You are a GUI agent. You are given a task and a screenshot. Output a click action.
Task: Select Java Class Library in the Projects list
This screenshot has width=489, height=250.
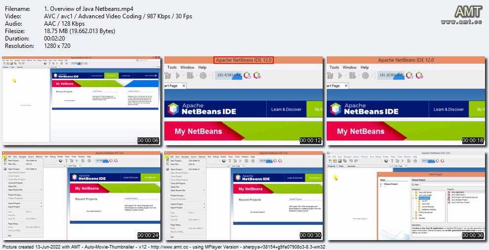[458, 195]
